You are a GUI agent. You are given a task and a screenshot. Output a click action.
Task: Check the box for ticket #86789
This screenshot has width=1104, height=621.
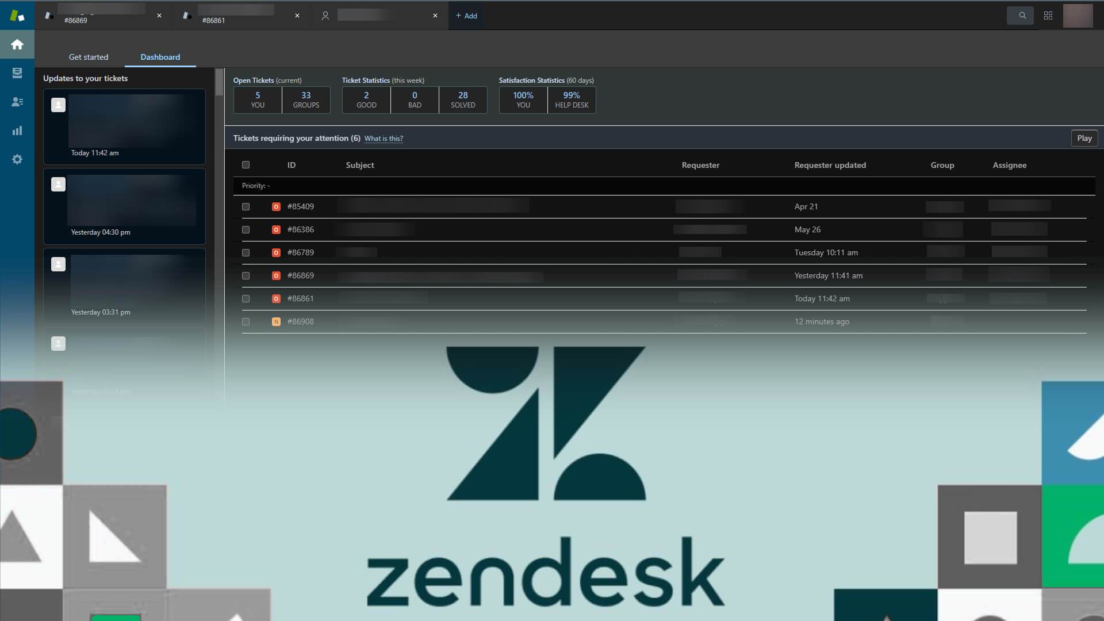click(x=246, y=252)
